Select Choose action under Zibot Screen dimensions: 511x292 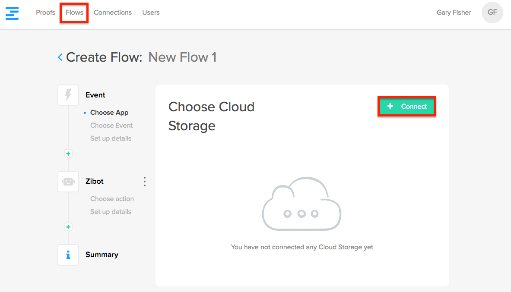112,199
